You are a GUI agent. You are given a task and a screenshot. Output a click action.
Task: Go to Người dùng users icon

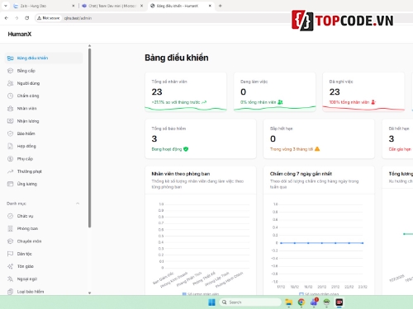10,83
